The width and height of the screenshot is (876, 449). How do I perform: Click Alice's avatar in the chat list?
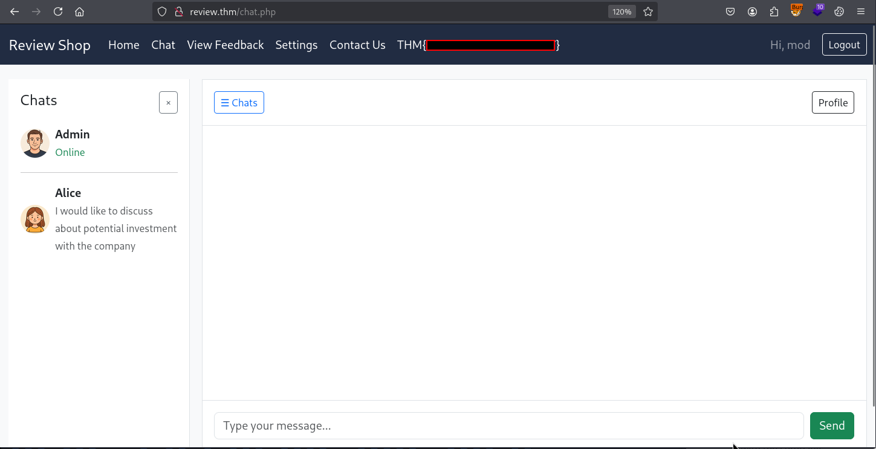(35, 219)
